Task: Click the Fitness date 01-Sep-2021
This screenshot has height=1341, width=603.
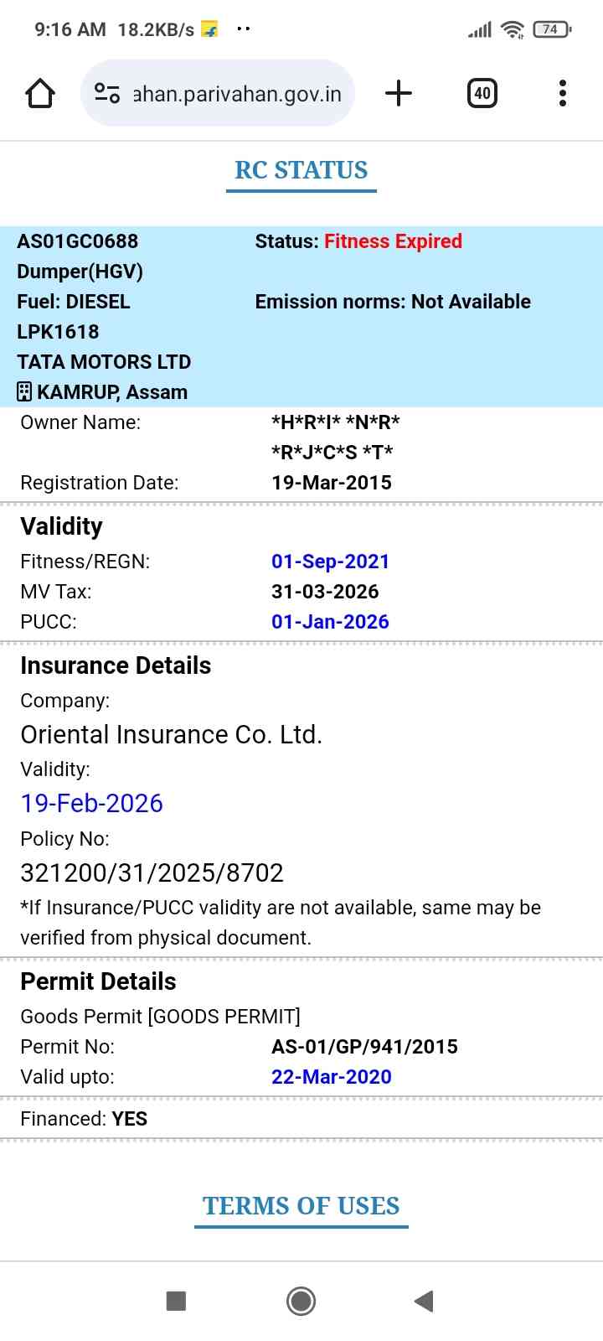Action: click(x=330, y=562)
